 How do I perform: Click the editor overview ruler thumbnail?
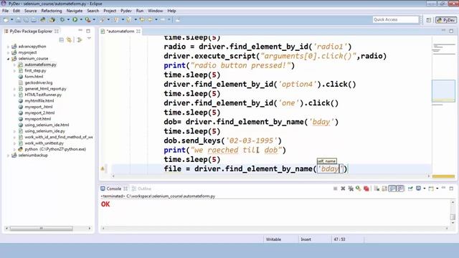(443, 91)
